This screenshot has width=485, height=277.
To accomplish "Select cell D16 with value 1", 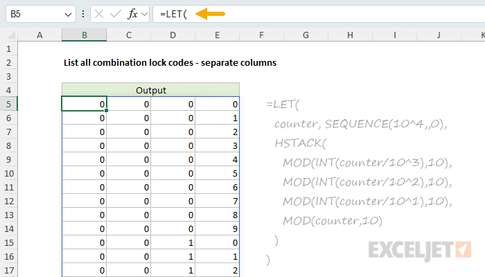I will click(173, 257).
